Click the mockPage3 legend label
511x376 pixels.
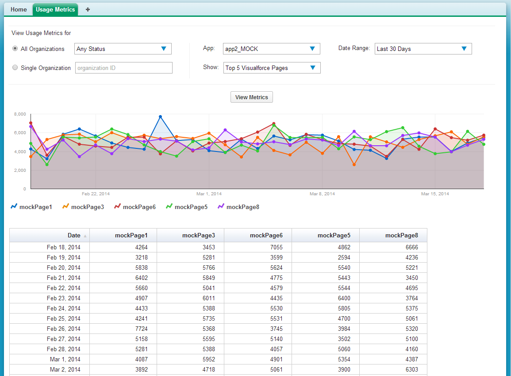[x=88, y=207]
